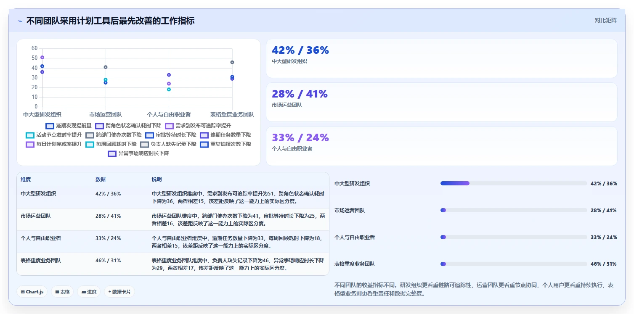The width and height of the screenshot is (634, 314).
Task: Click the purple 51 point above 中大型研发组织
Action: [x=42, y=57]
